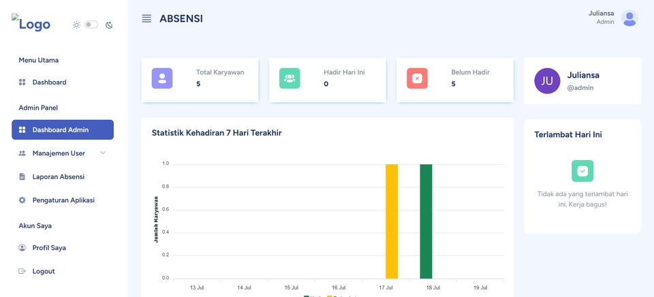Click the hamburger menu icon beside ABSENSI

(146, 18)
